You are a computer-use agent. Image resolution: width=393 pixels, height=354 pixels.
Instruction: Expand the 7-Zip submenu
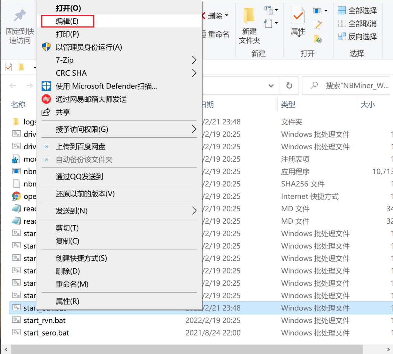click(194, 60)
